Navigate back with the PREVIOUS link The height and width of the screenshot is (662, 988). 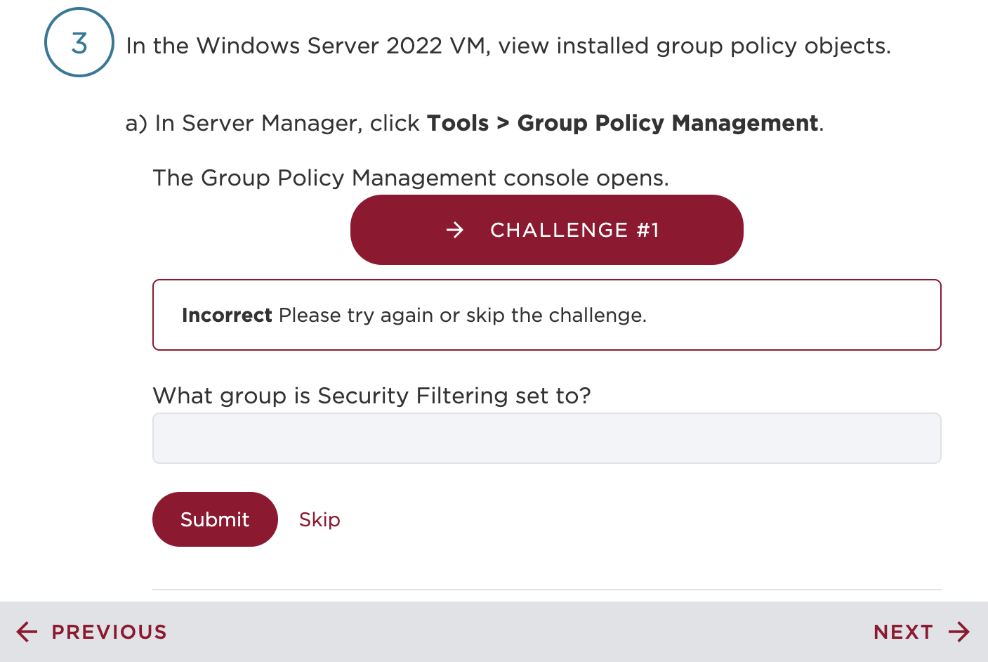tap(109, 632)
